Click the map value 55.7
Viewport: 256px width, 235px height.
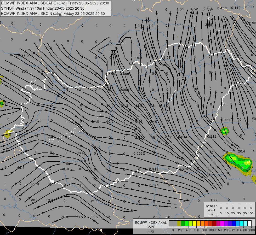(x=9, y=103)
